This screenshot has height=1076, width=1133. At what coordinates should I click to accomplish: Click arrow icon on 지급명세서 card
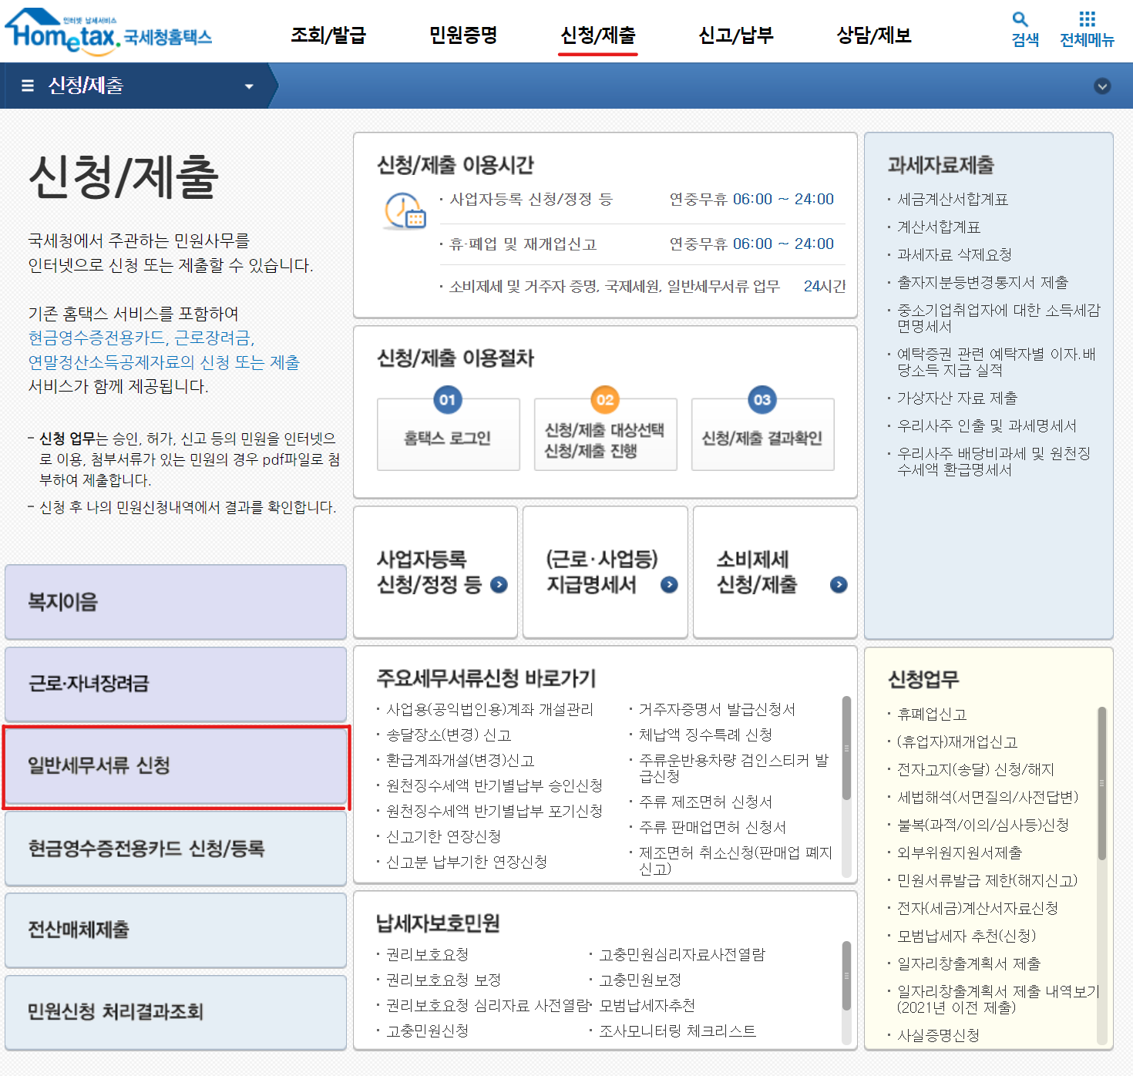[669, 585]
